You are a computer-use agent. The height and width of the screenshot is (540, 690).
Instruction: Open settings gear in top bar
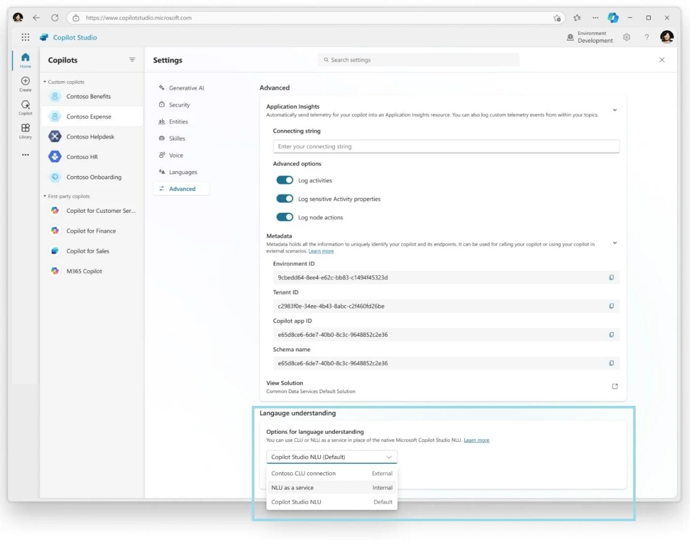point(627,37)
